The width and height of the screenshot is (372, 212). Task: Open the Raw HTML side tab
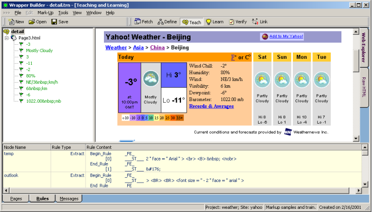(364, 87)
